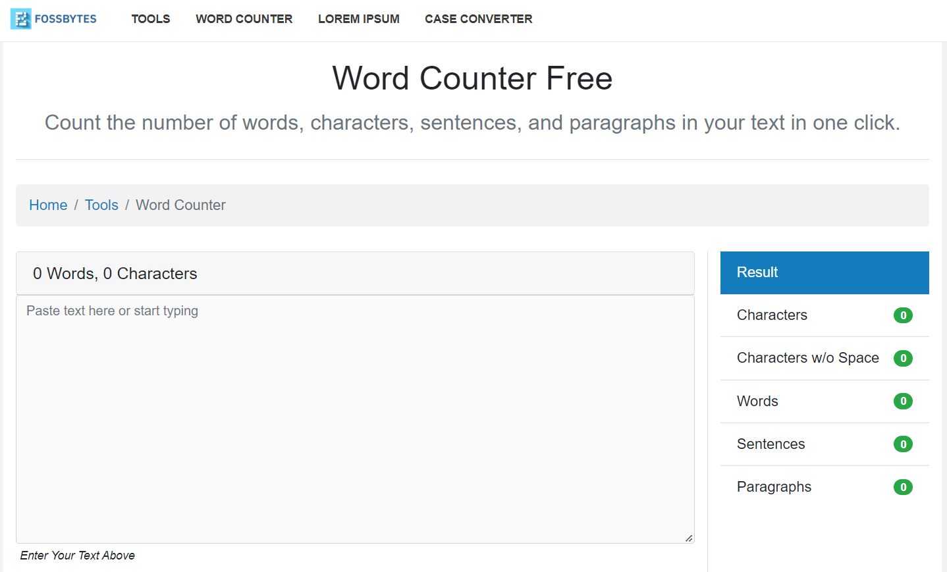Go to Lorem Ipsum generator page
This screenshot has width=947, height=572.
pos(359,19)
